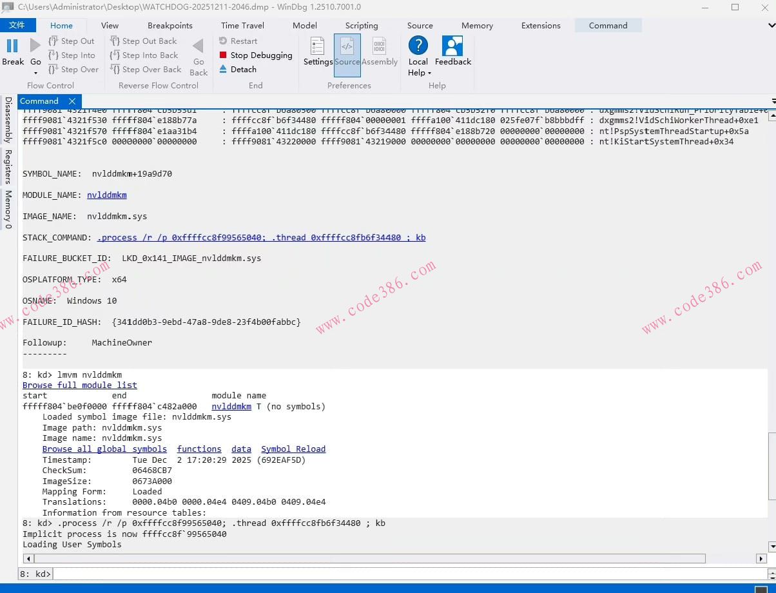Image resolution: width=776 pixels, height=593 pixels.
Task: Toggle Source mode preference
Action: [x=347, y=47]
